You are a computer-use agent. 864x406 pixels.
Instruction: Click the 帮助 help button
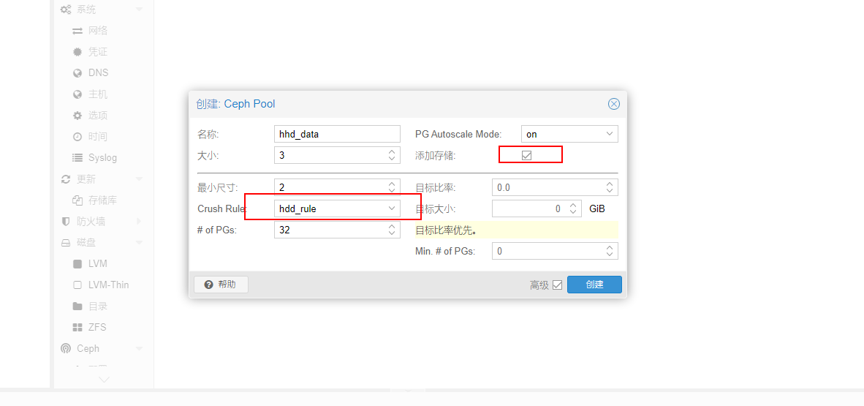pyautogui.click(x=221, y=285)
